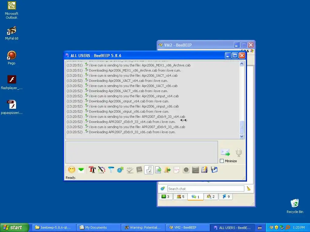Switch to Warning: Potential taskbar button
Viewport: 310px width, 232px height.
(143, 227)
